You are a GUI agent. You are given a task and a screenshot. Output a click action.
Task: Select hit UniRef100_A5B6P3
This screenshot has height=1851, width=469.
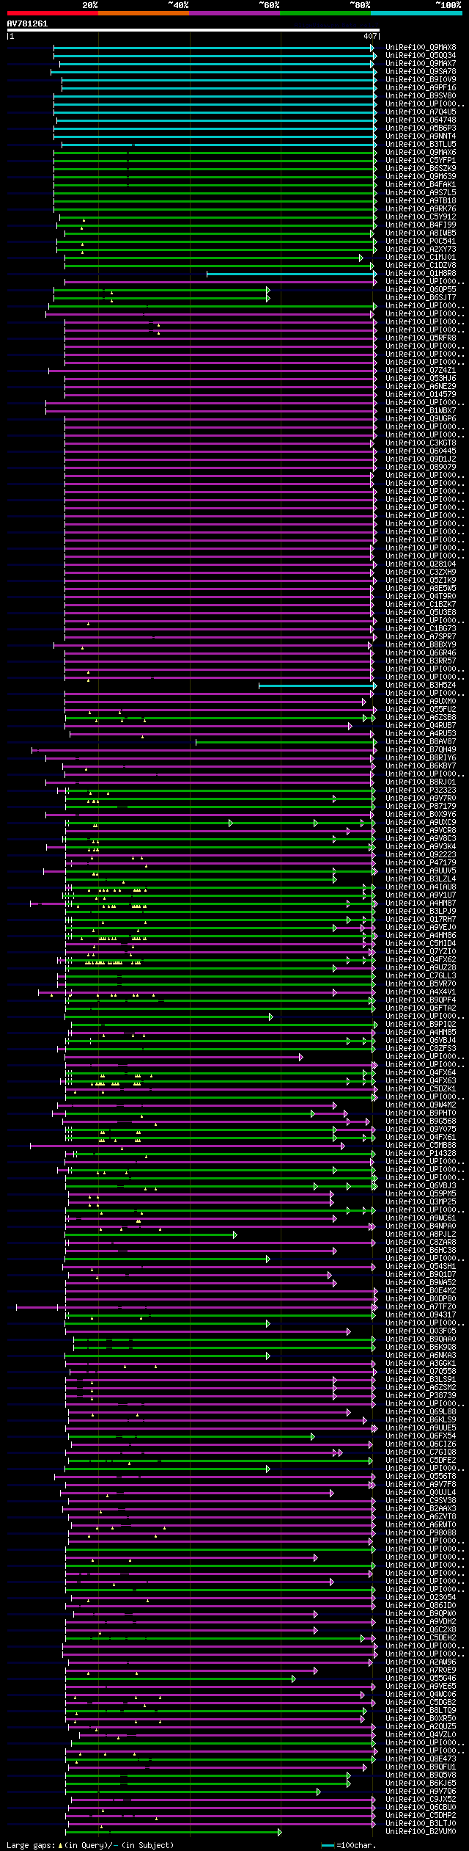coord(421,128)
